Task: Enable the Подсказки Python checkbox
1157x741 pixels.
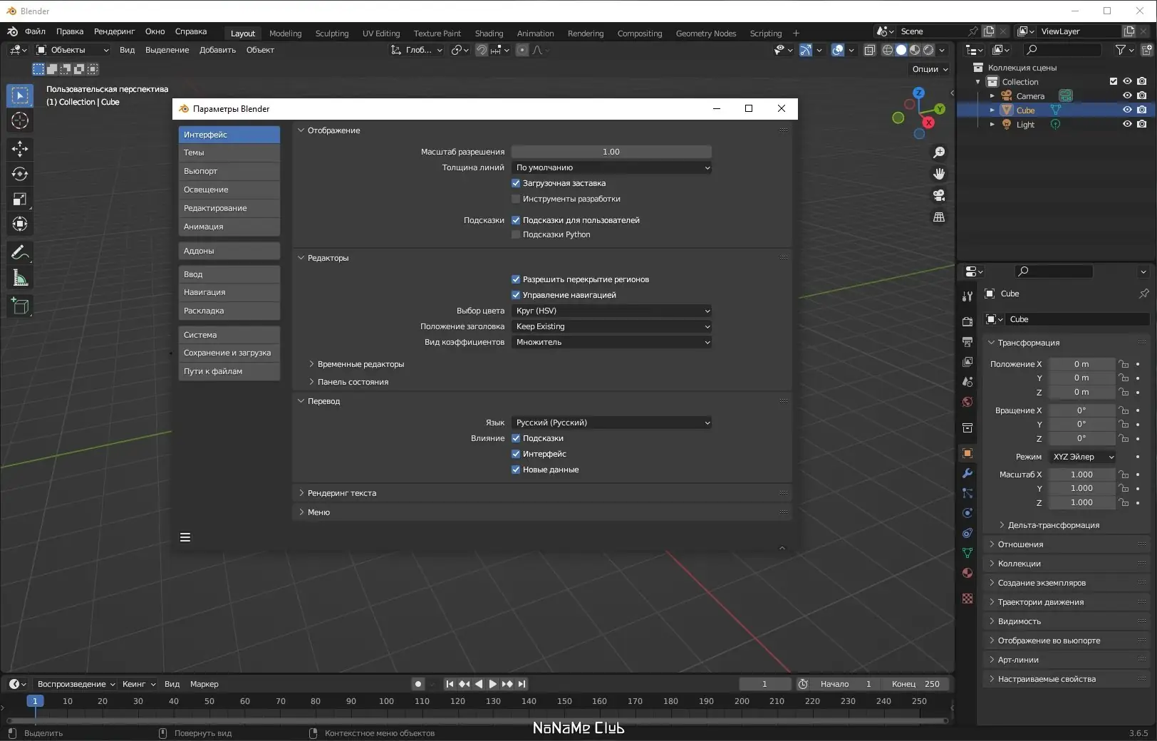Action: (x=516, y=234)
